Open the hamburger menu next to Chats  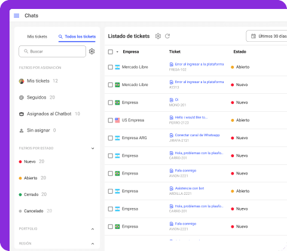[x=17, y=16]
